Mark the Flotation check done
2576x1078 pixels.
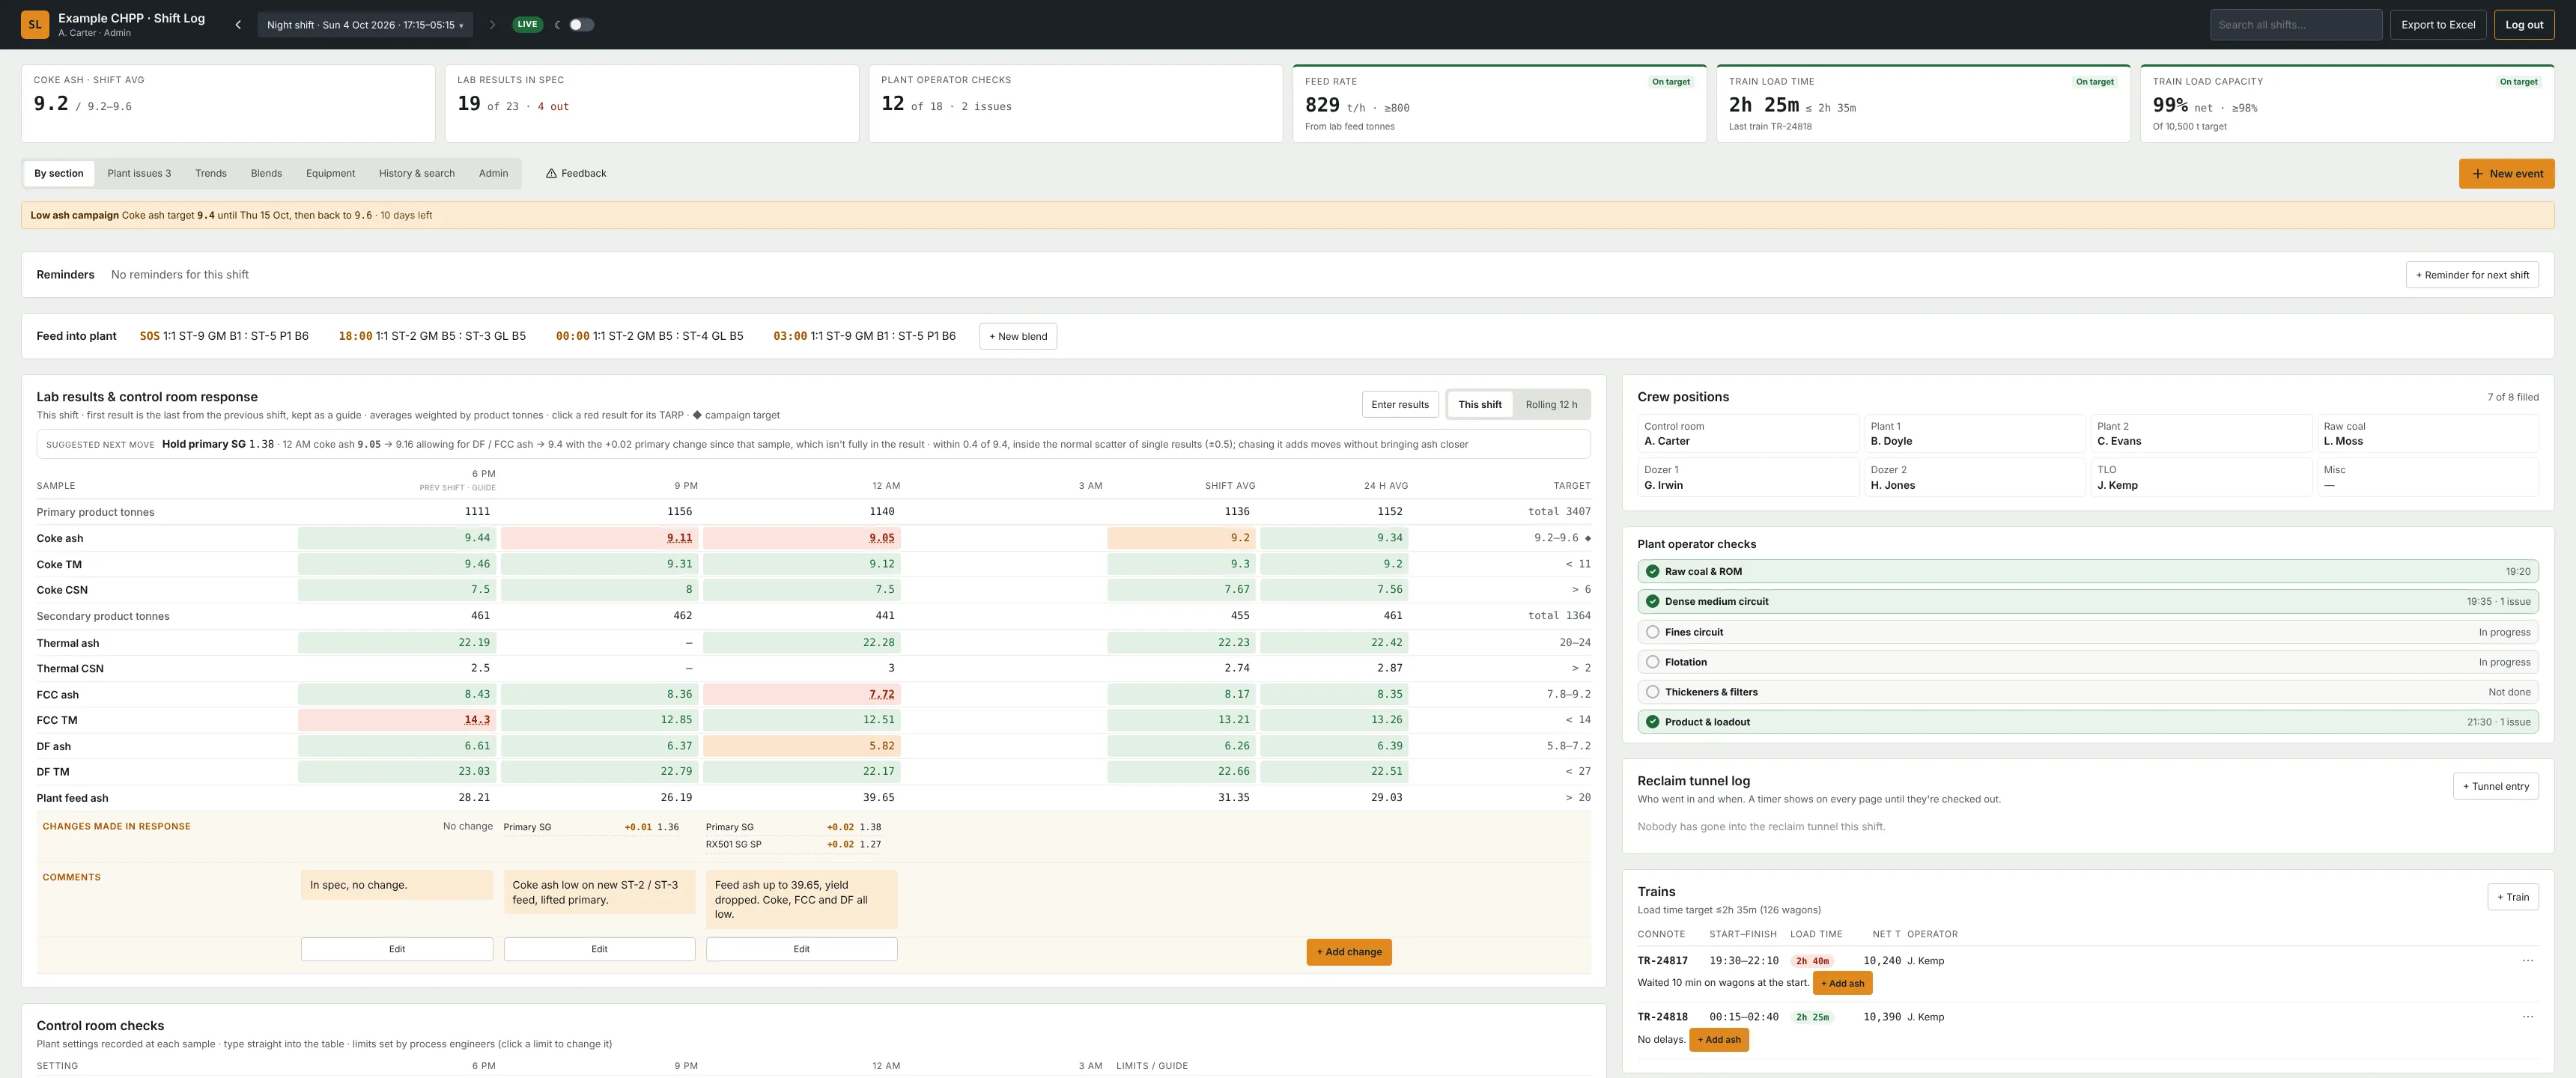coord(1652,662)
